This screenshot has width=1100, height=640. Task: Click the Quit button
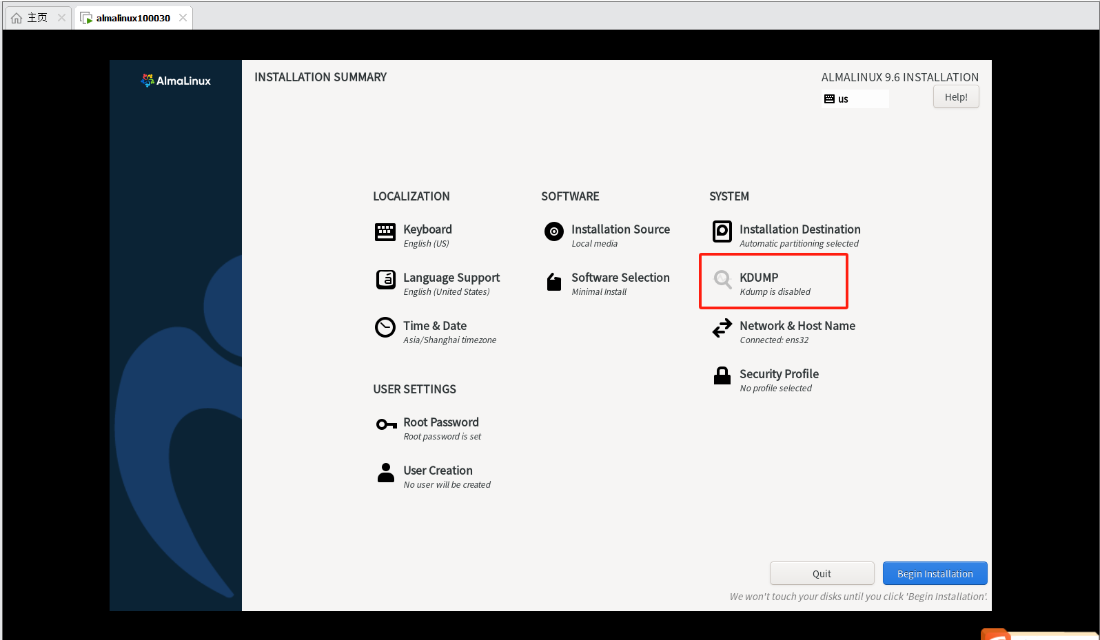(x=822, y=574)
